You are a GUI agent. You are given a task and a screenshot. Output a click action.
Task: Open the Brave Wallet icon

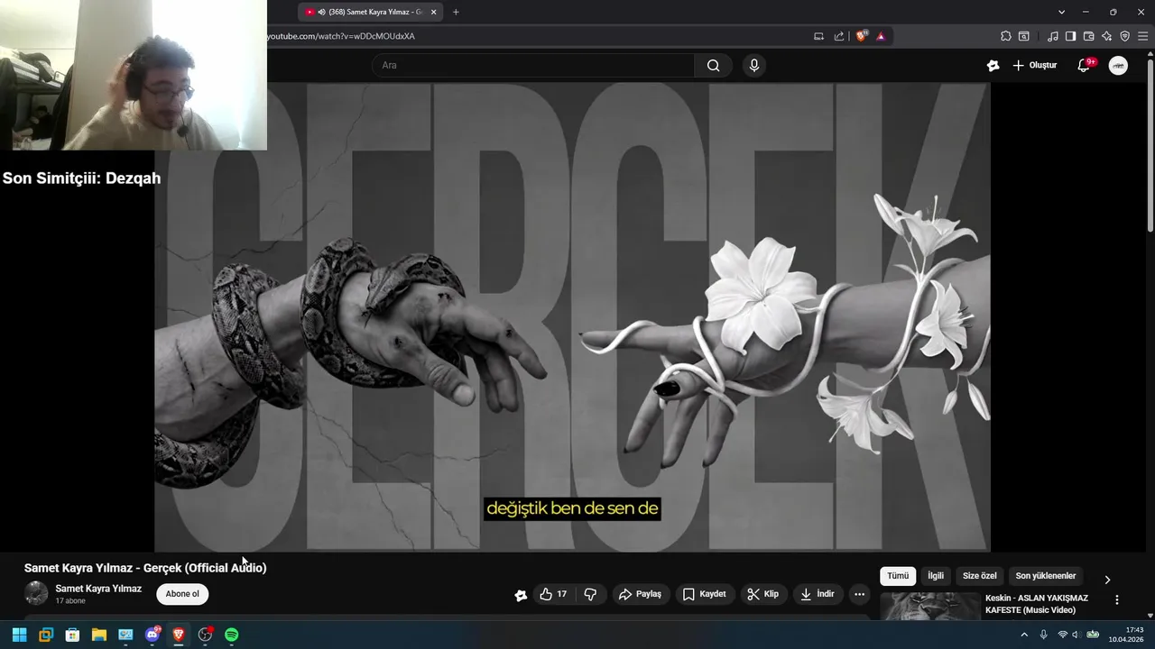point(1088,36)
